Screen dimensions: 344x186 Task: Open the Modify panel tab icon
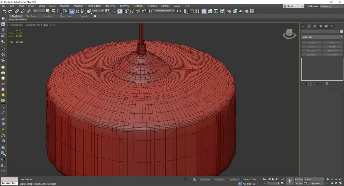[309, 26]
